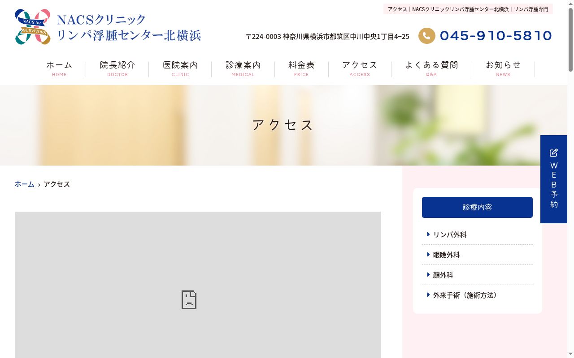Click the arrow beside 外来手術（施術方法）
The width and height of the screenshot is (574, 358).
click(x=429, y=294)
